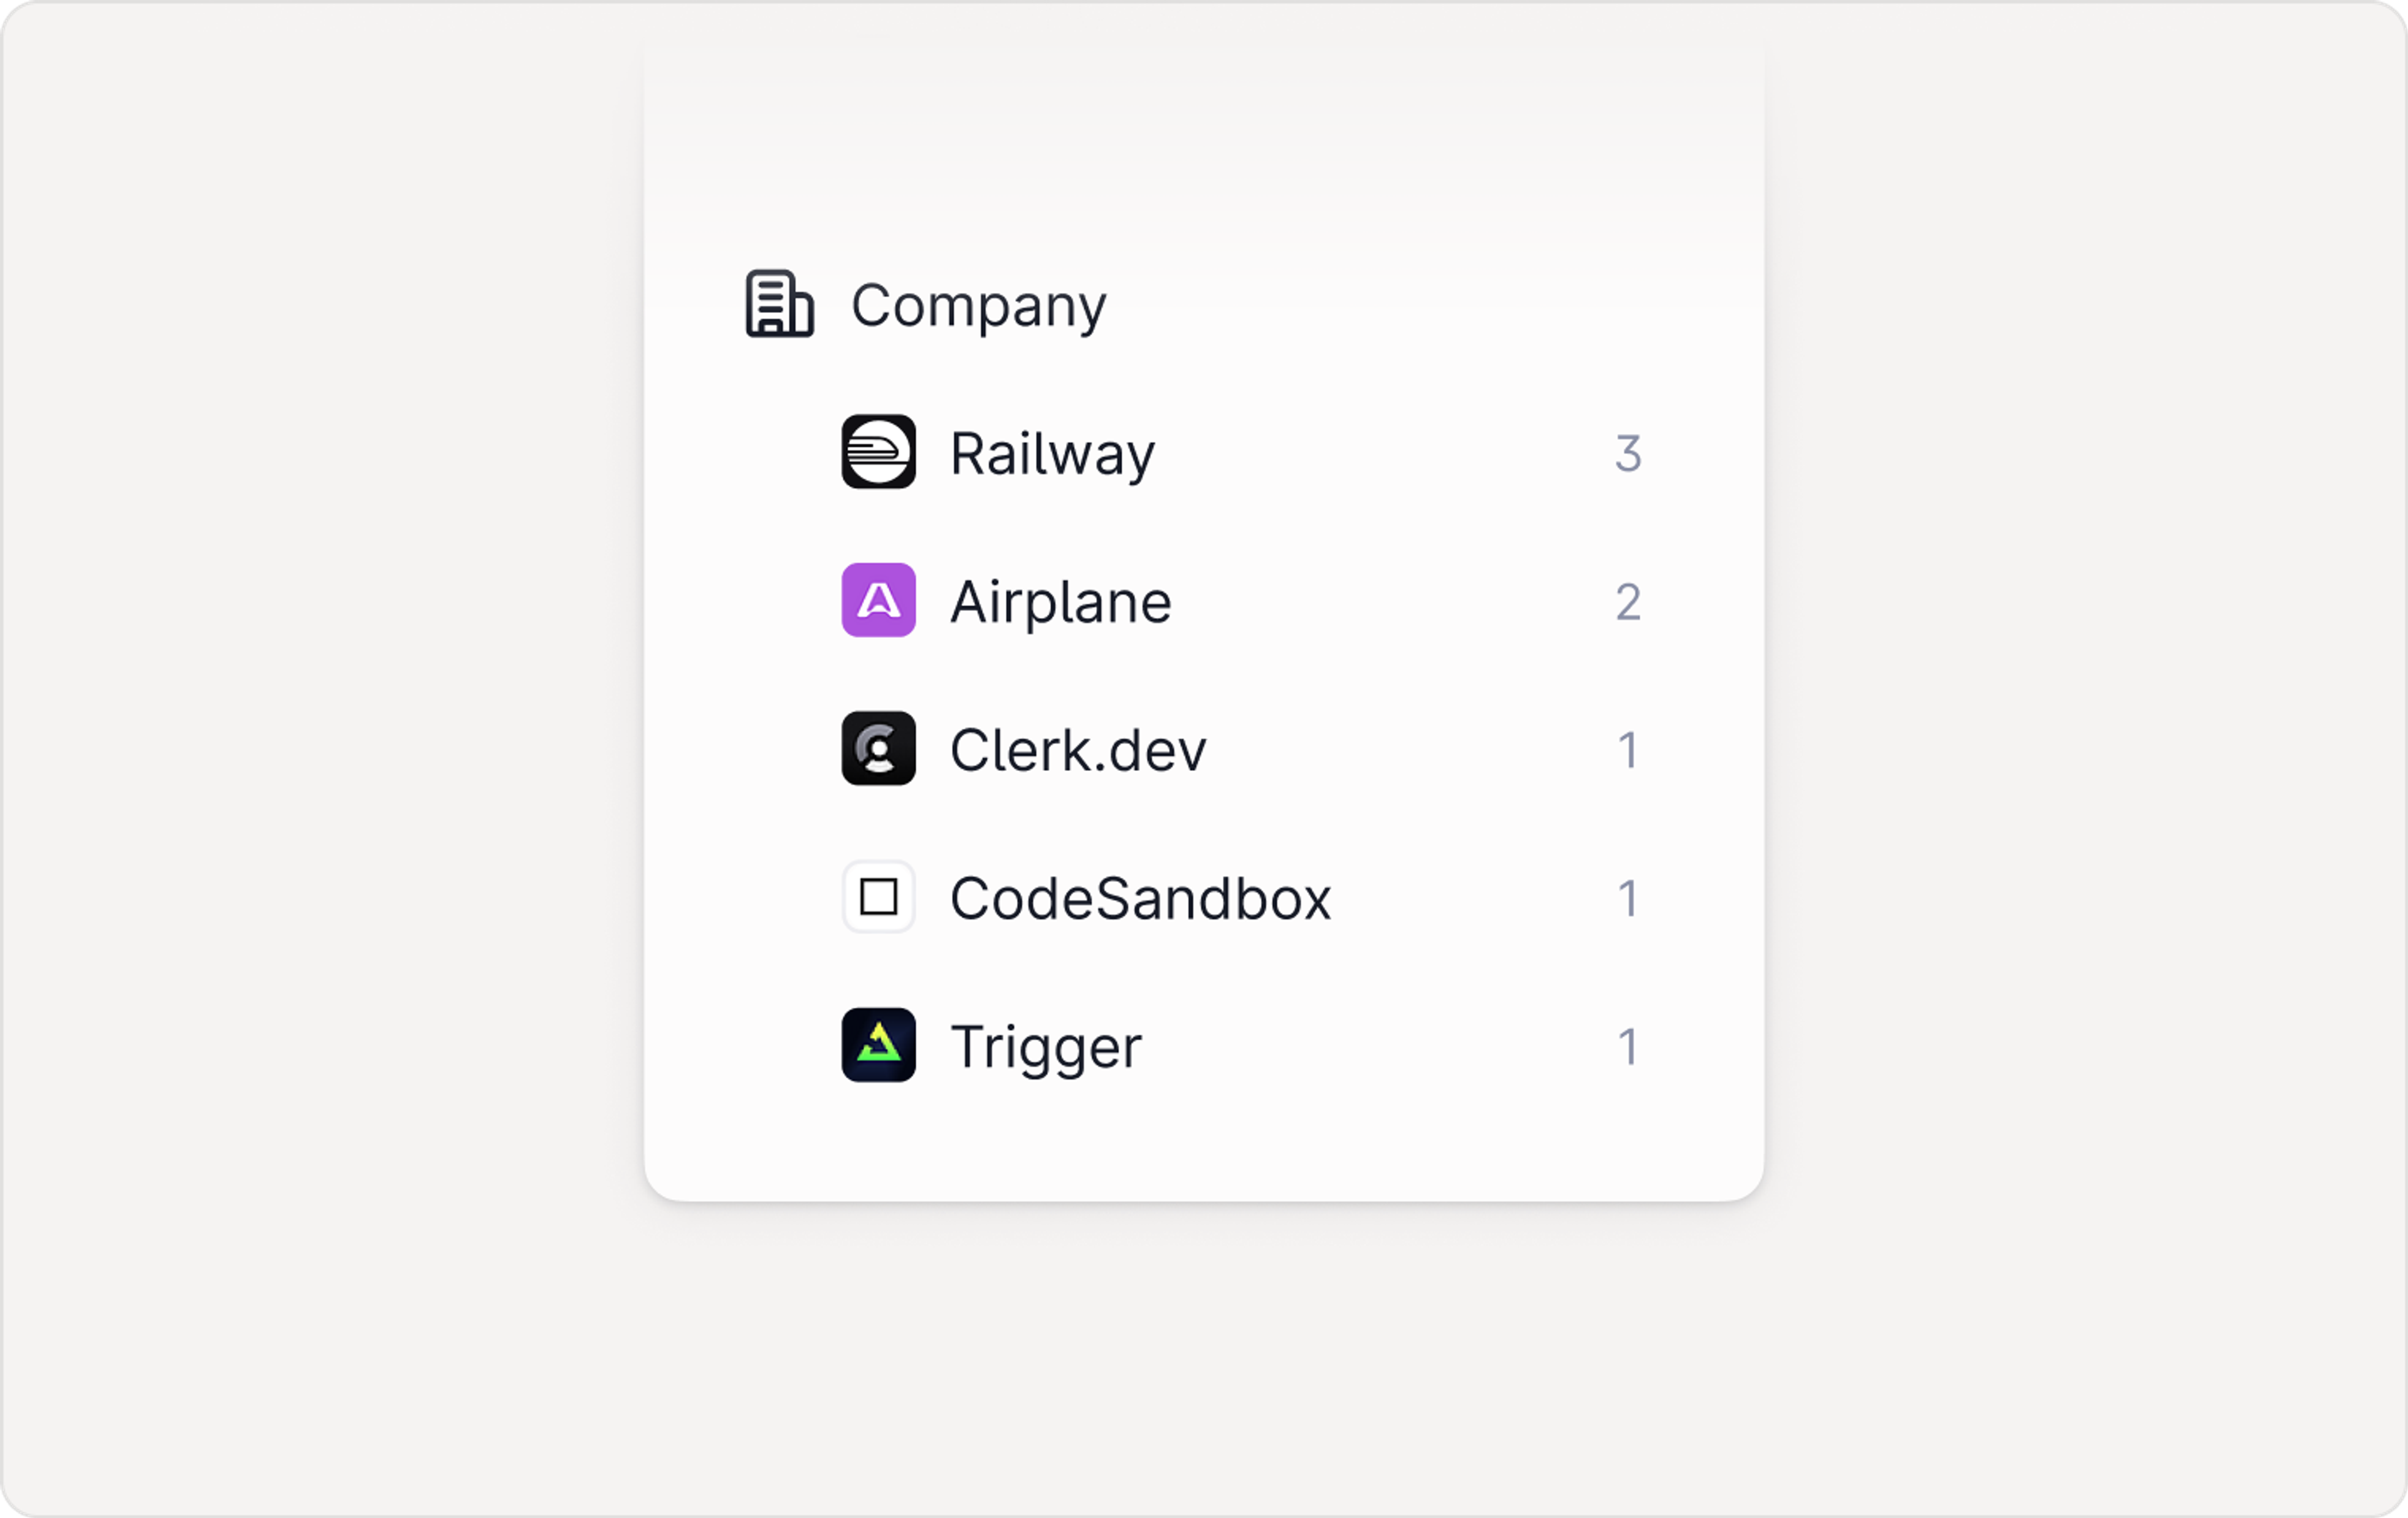Click the count 2 beside Airplane
Screen dimensions: 2408x1518
[x=1628, y=601]
